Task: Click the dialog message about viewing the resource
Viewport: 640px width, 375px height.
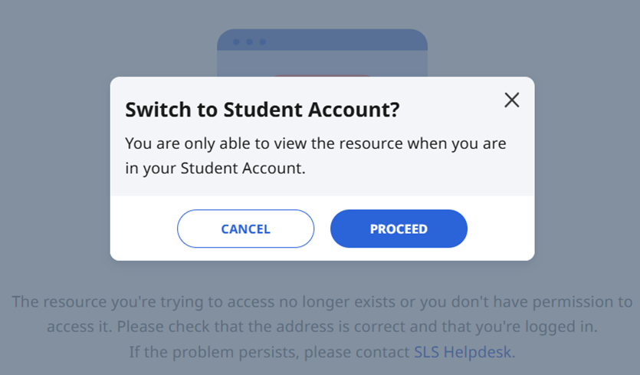Action: [315, 143]
